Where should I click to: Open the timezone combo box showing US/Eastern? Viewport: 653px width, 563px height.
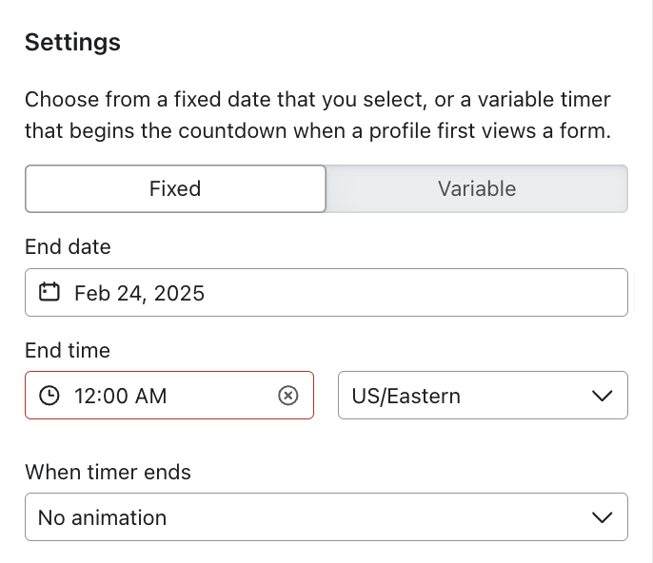[483, 396]
